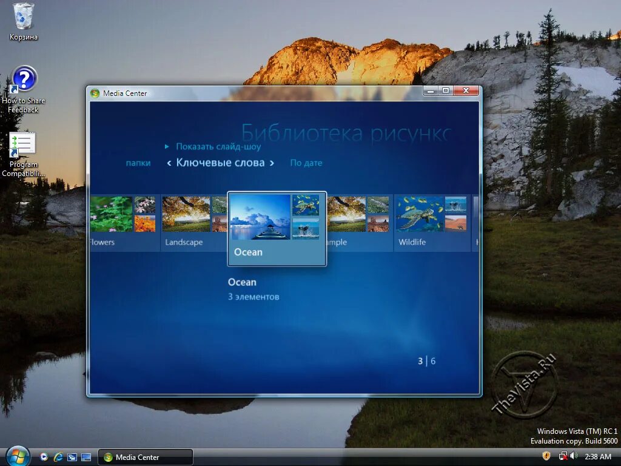The image size is (621, 466).
Task: Click the Media Center title bar icon
Action: (95, 93)
